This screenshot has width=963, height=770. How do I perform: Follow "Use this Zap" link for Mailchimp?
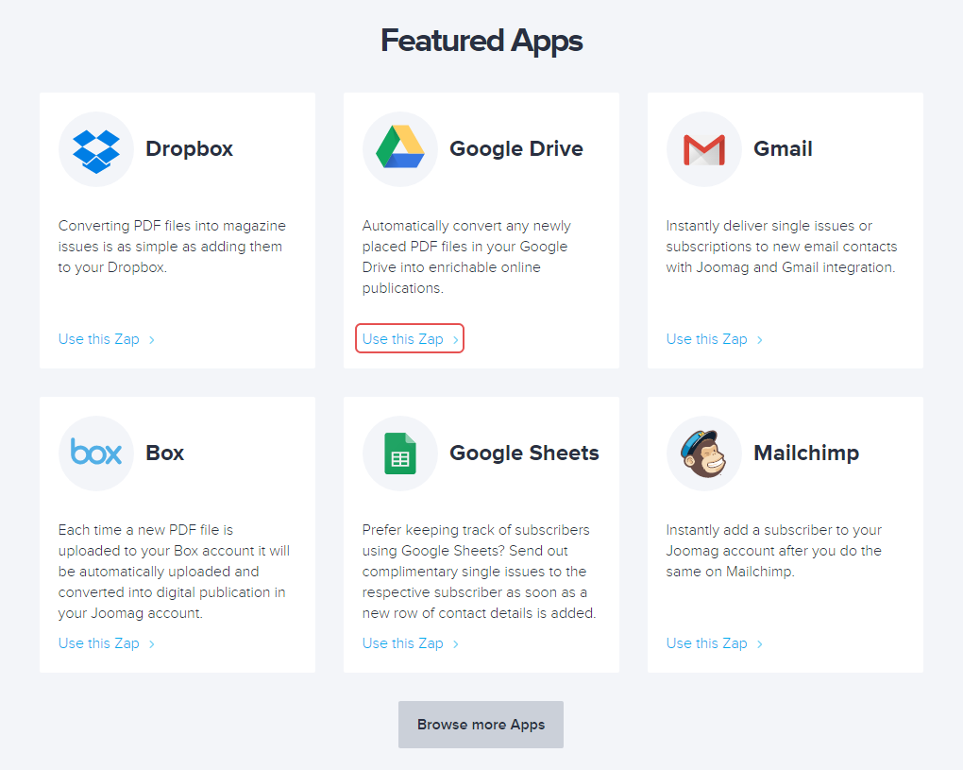point(714,643)
